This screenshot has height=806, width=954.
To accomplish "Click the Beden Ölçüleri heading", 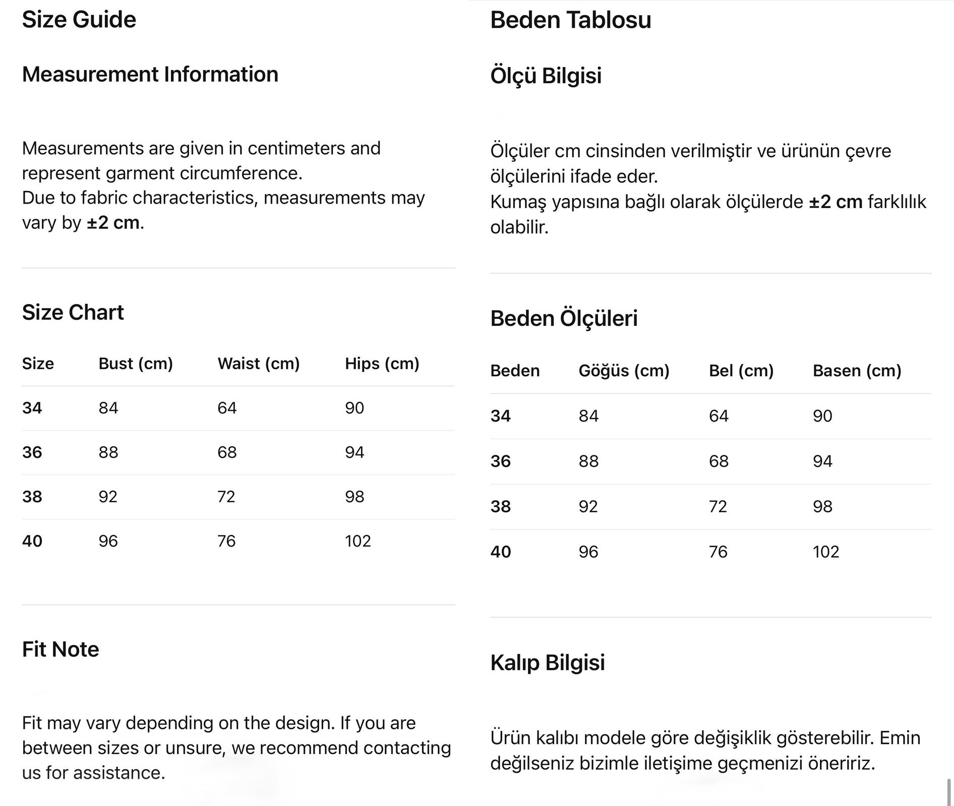I will 564,318.
